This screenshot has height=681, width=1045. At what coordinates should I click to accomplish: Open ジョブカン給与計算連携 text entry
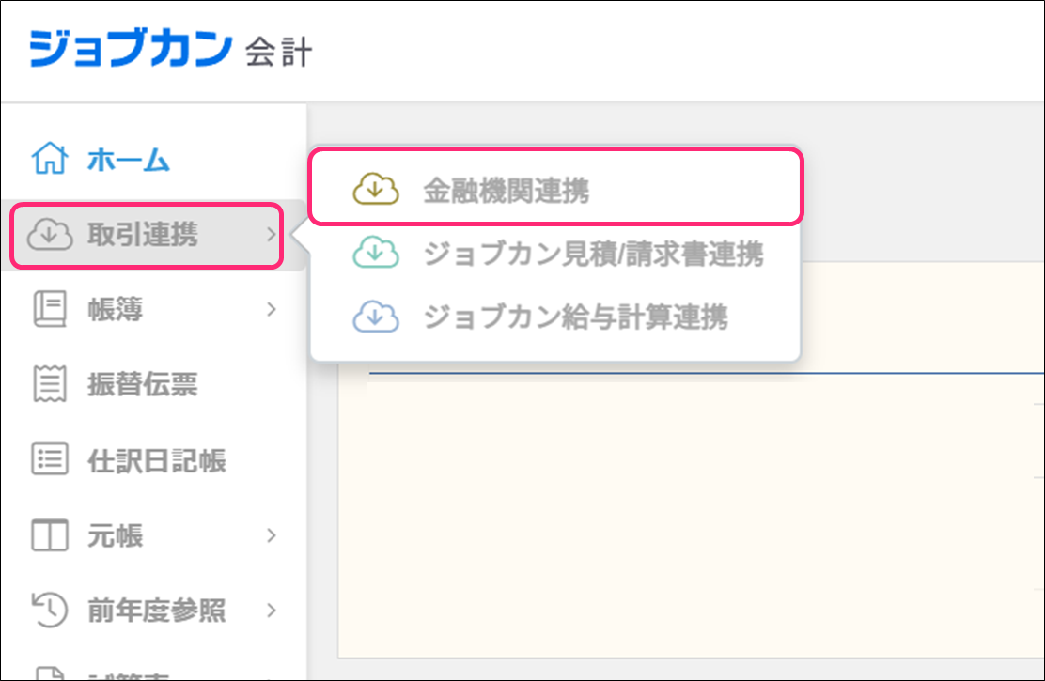pos(575,317)
